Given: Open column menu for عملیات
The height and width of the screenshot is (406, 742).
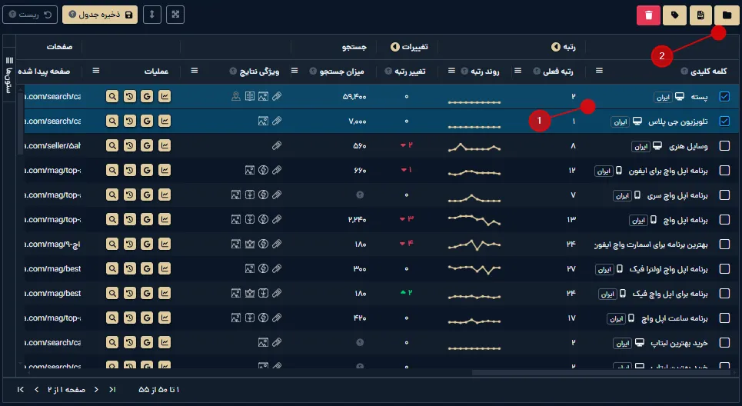Looking at the screenshot, I should click(x=95, y=71).
